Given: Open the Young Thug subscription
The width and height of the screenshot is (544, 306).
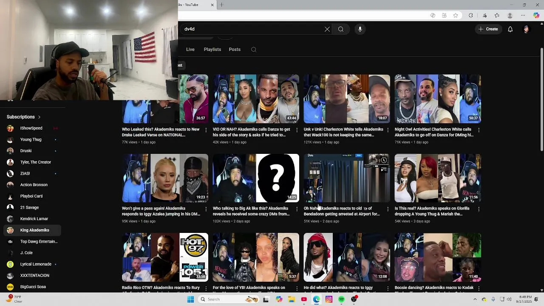Looking at the screenshot, I should (32, 139).
